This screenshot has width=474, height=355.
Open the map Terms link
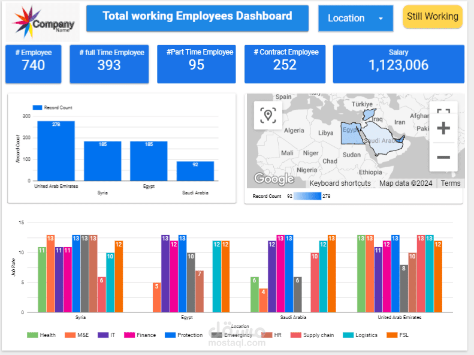click(450, 183)
